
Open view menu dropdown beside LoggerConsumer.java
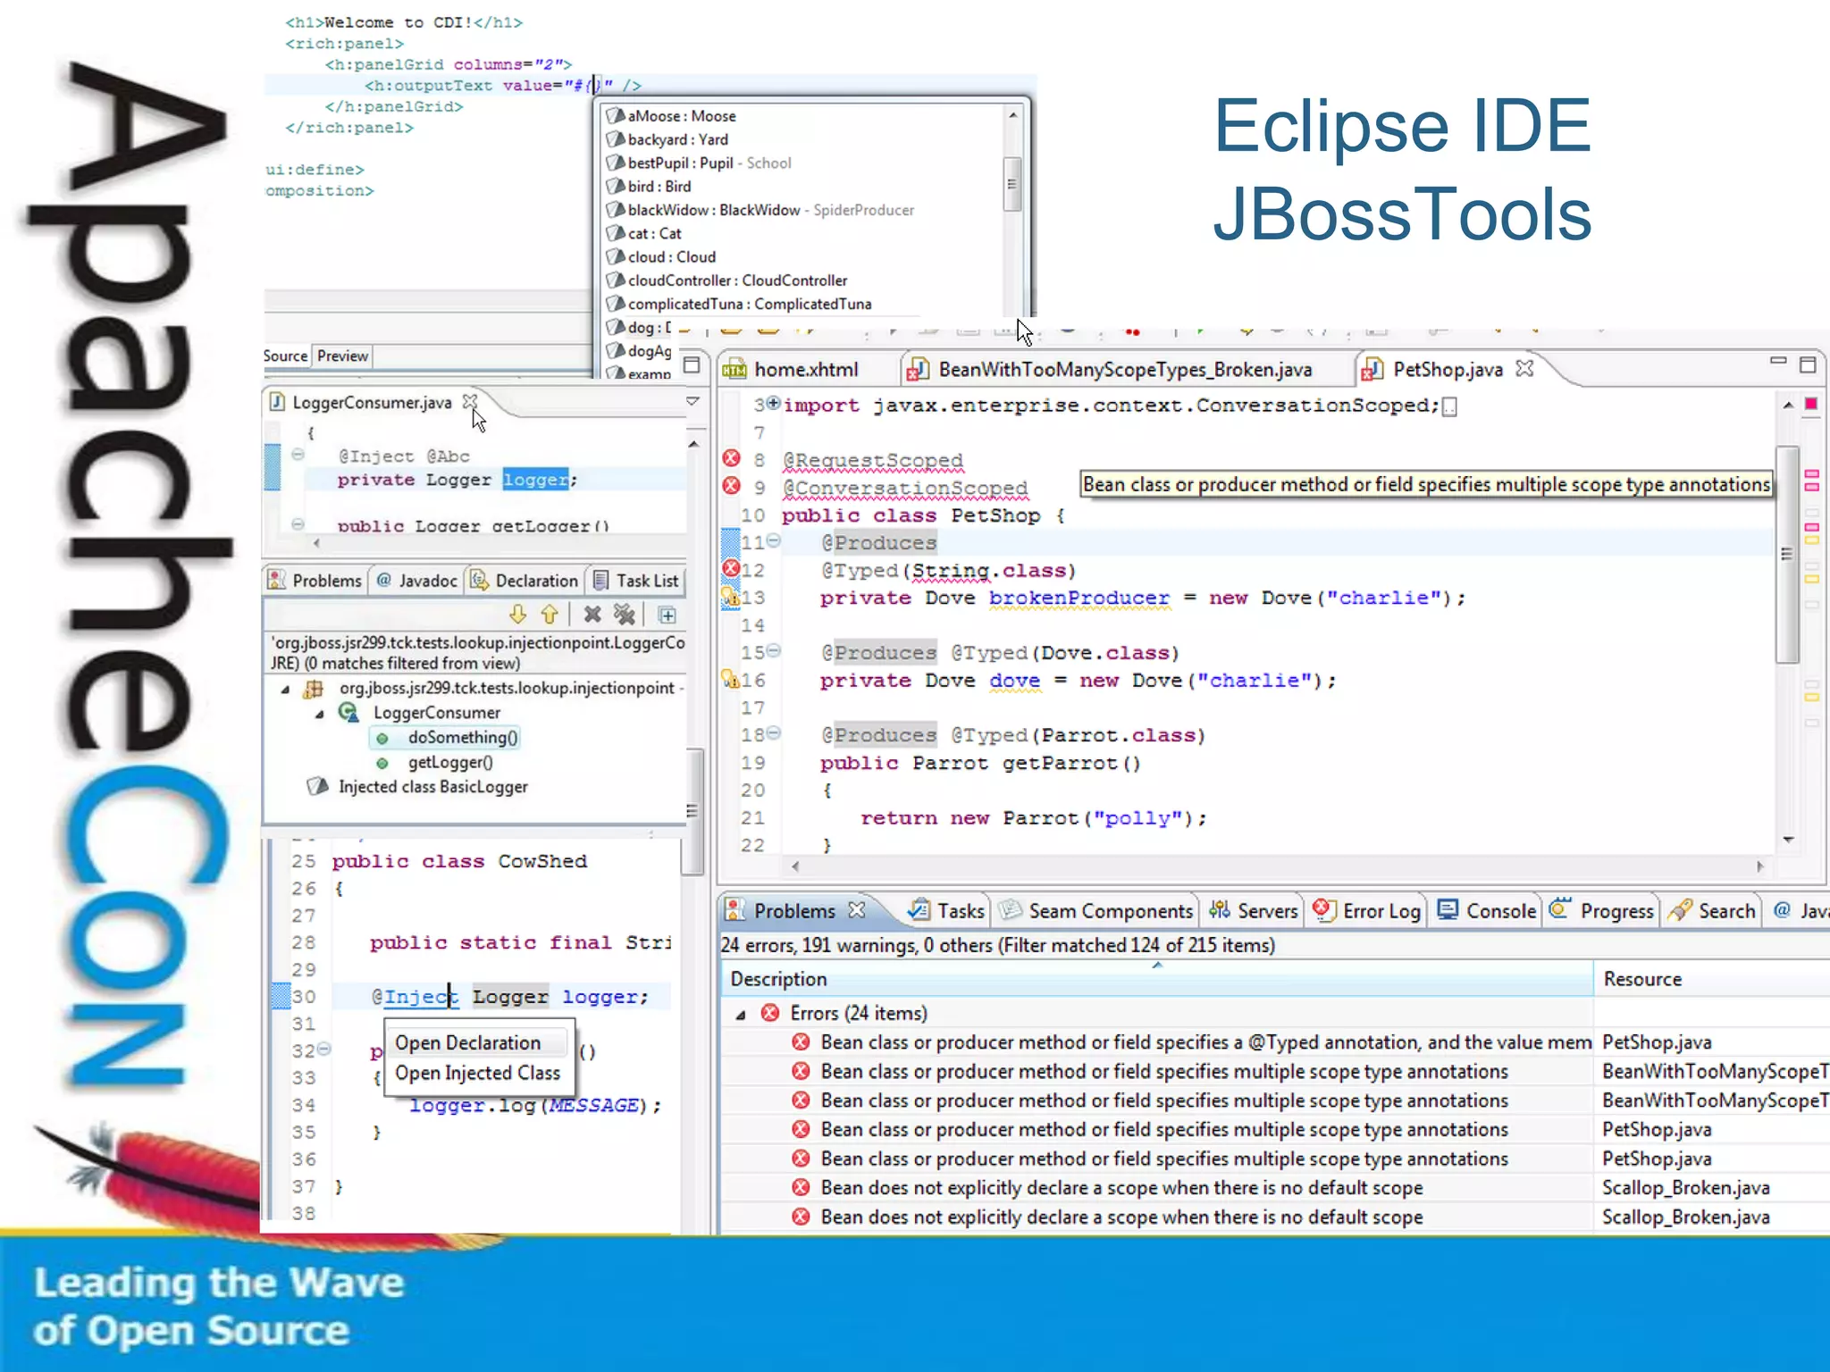pyautogui.click(x=693, y=401)
